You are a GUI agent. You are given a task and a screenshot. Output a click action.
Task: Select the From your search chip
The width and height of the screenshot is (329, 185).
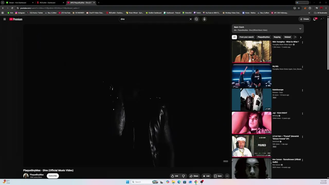(246, 37)
